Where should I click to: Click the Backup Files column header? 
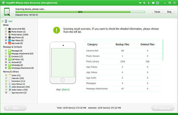coord(122,44)
